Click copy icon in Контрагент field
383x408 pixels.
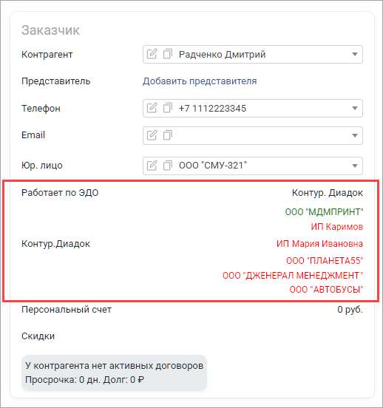click(x=167, y=54)
